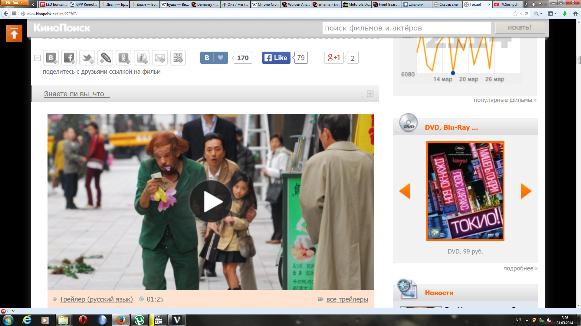The image size is (581, 326).
Task: Toggle Google +1 button
Action: pos(334,58)
